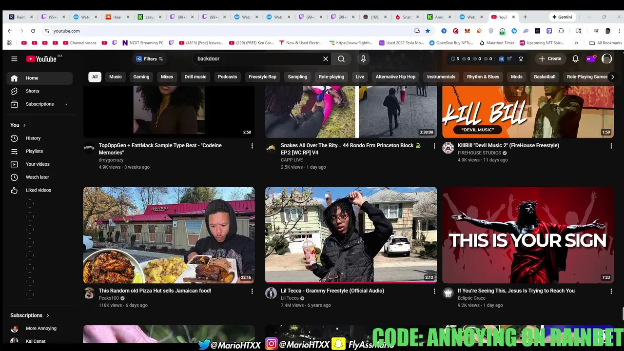Clear the search text with the X
Viewport: 624px width, 351px height.
326,58
